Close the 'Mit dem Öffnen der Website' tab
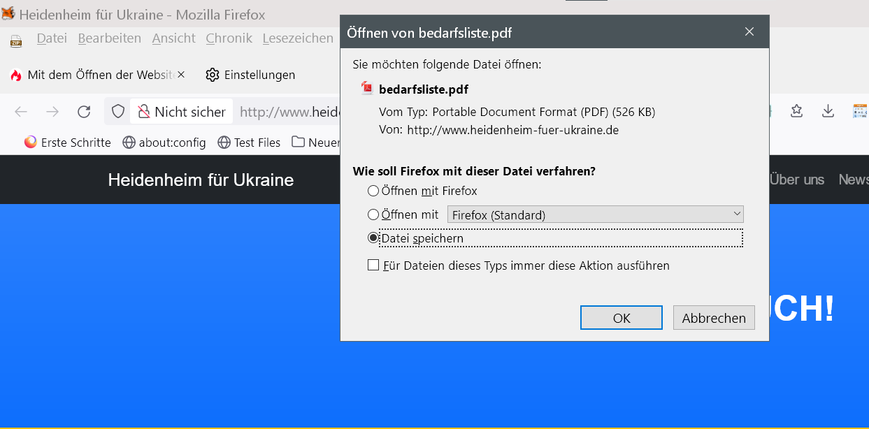The image size is (869, 429). [181, 74]
